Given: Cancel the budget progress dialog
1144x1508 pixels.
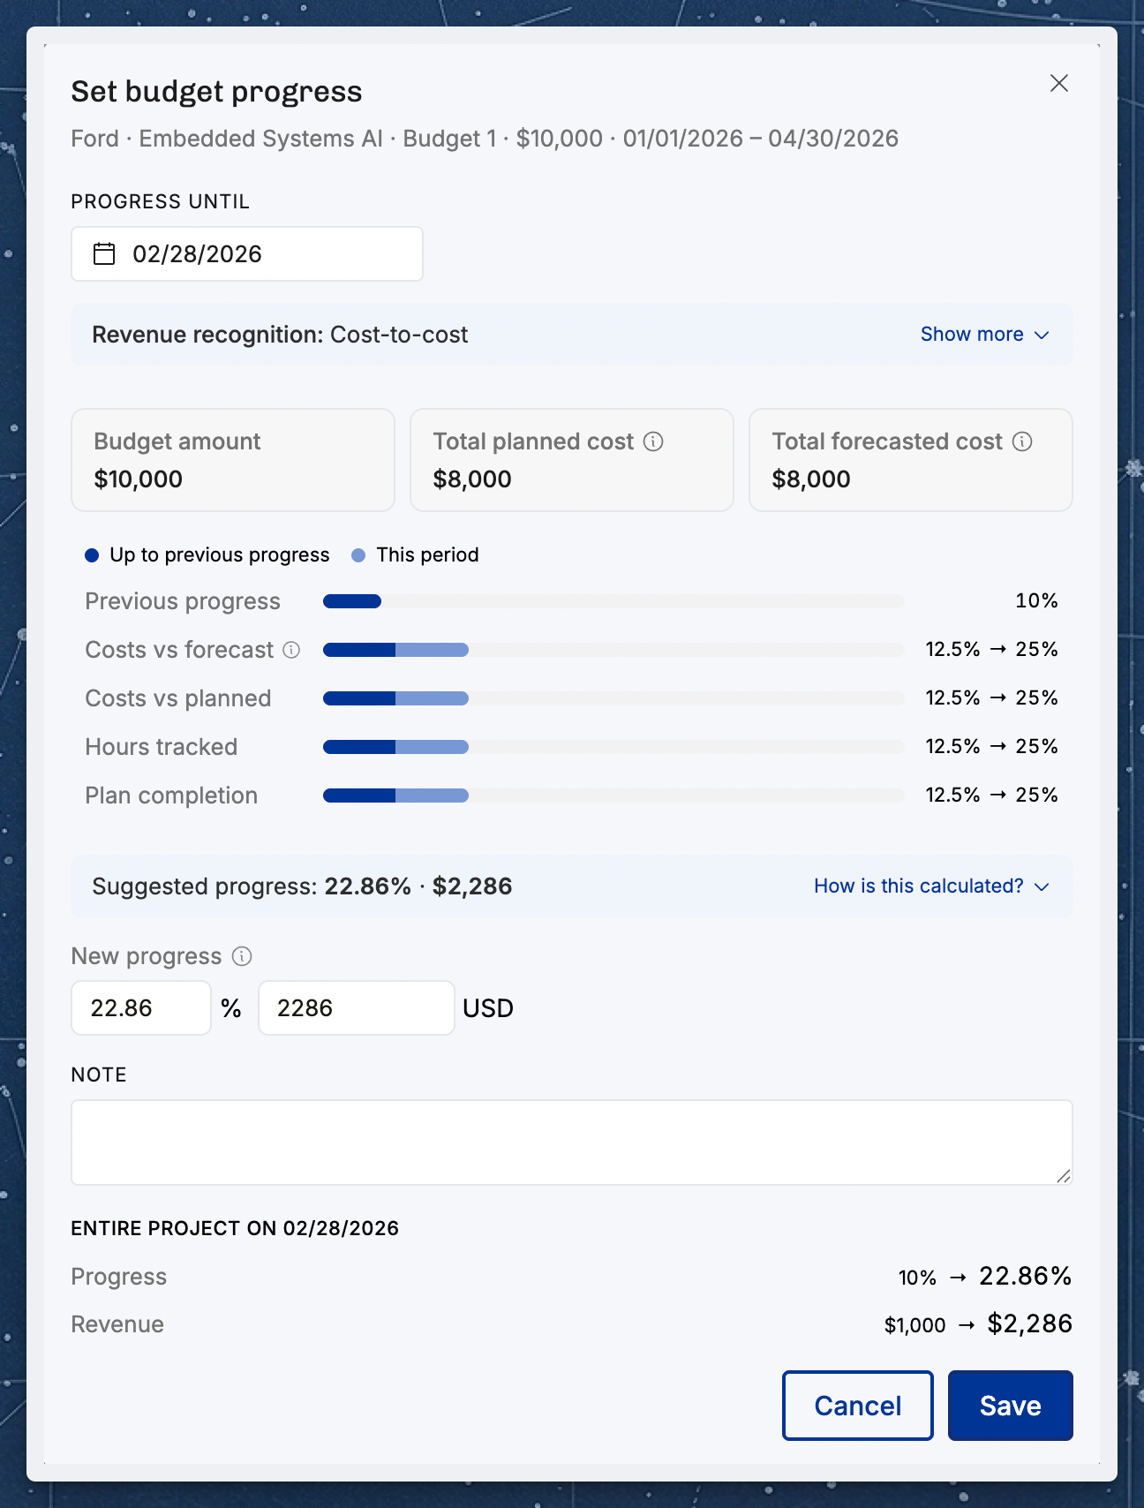Looking at the screenshot, I should click(x=858, y=1406).
